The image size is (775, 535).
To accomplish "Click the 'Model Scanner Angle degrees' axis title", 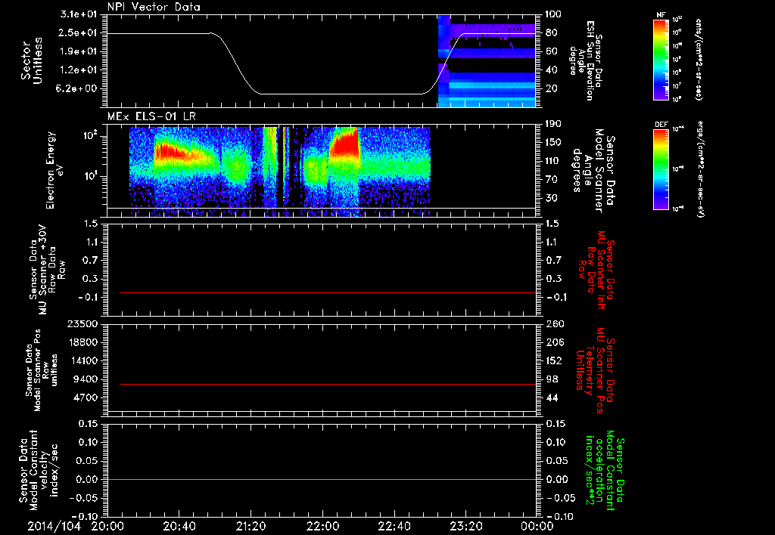I will [593, 171].
